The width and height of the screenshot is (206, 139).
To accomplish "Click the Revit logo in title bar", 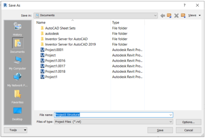I will click(5, 5).
